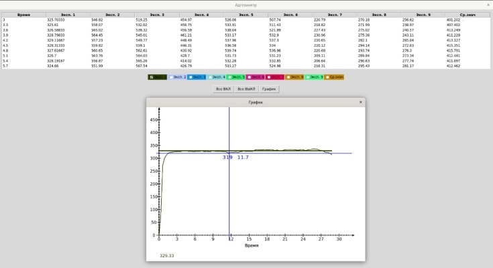493x268 pixels.
Task: Click the График button
Action: pyautogui.click(x=269, y=88)
